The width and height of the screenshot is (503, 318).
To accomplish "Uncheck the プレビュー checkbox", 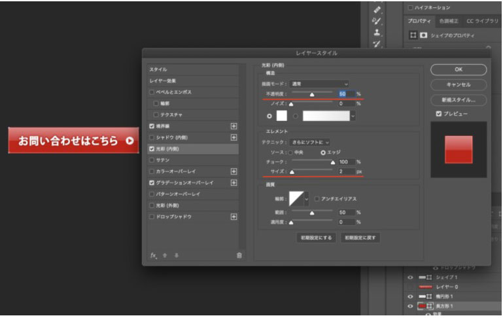I will (x=438, y=114).
